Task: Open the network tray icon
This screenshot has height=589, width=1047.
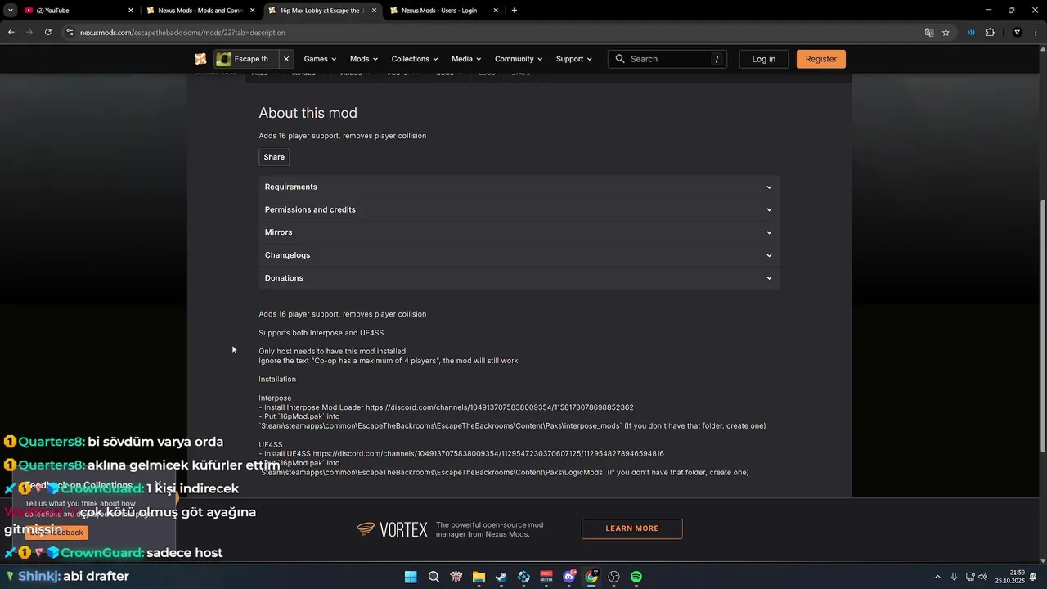Action: click(x=970, y=577)
